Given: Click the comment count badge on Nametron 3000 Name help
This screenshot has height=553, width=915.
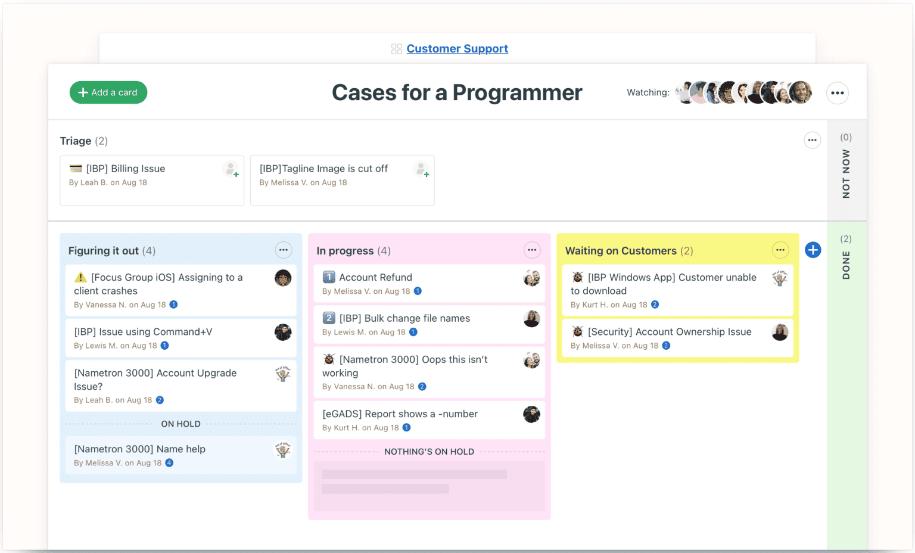Looking at the screenshot, I should pos(169,462).
